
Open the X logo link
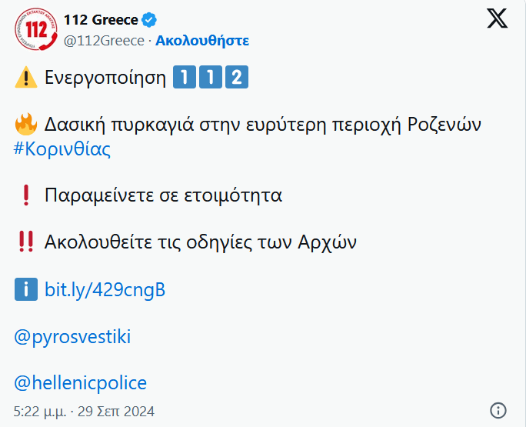click(x=498, y=21)
